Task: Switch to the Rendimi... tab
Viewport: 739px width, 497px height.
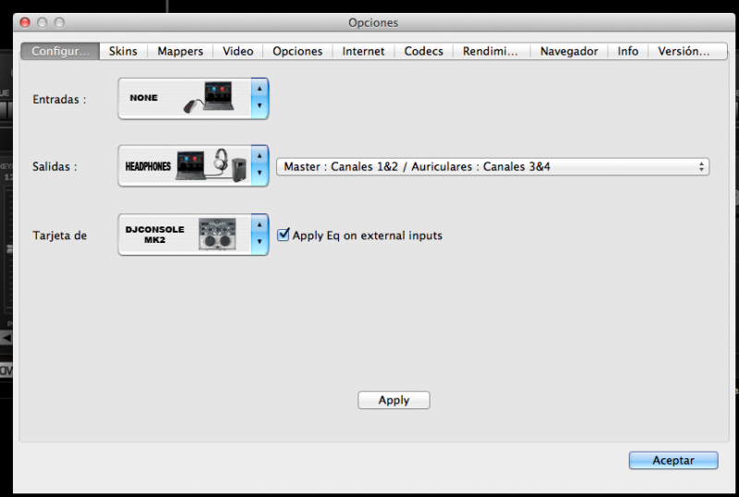Action: (x=491, y=51)
